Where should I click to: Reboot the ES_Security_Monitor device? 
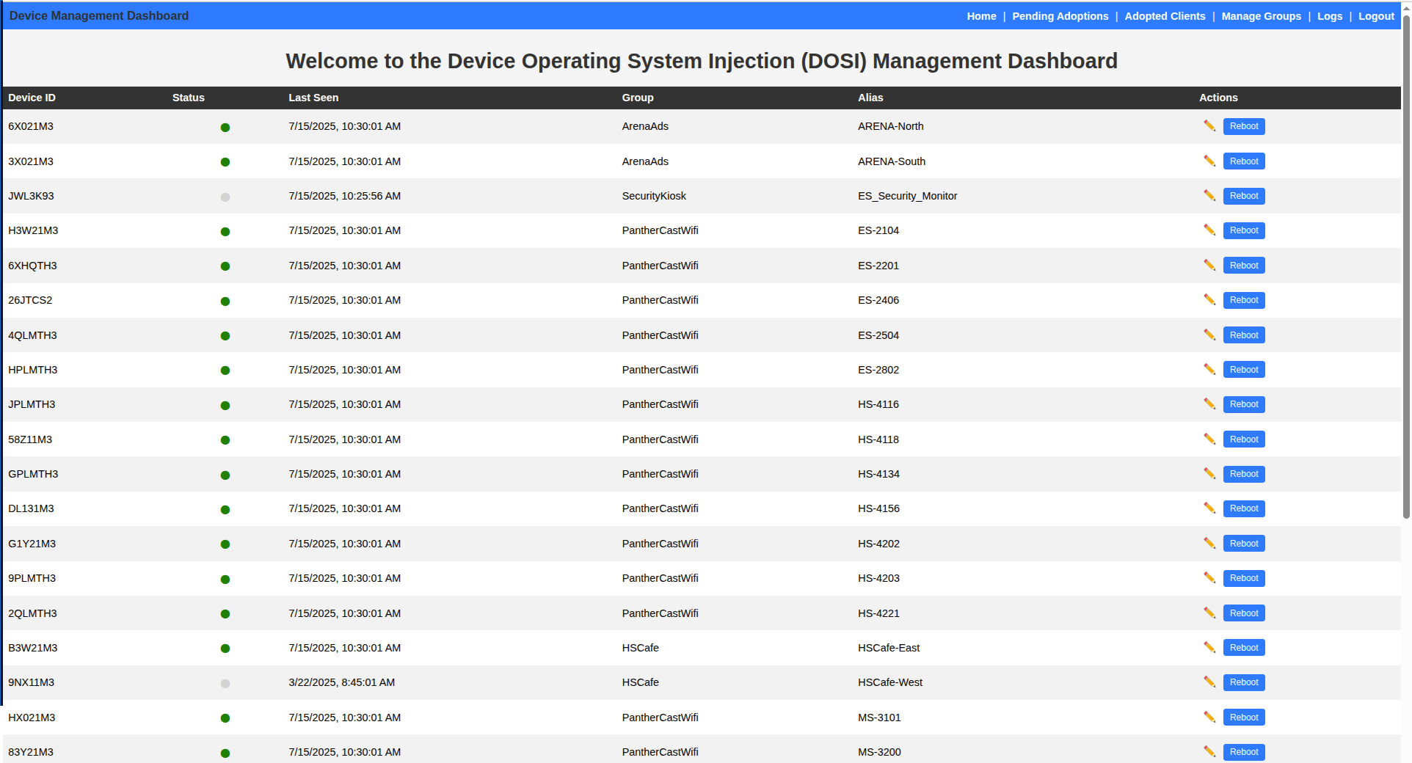tap(1244, 196)
